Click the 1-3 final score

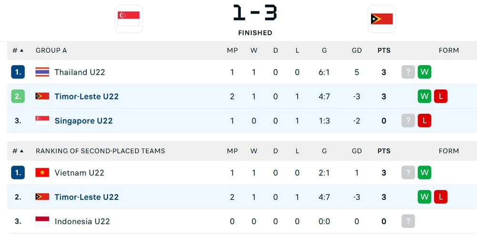(255, 13)
